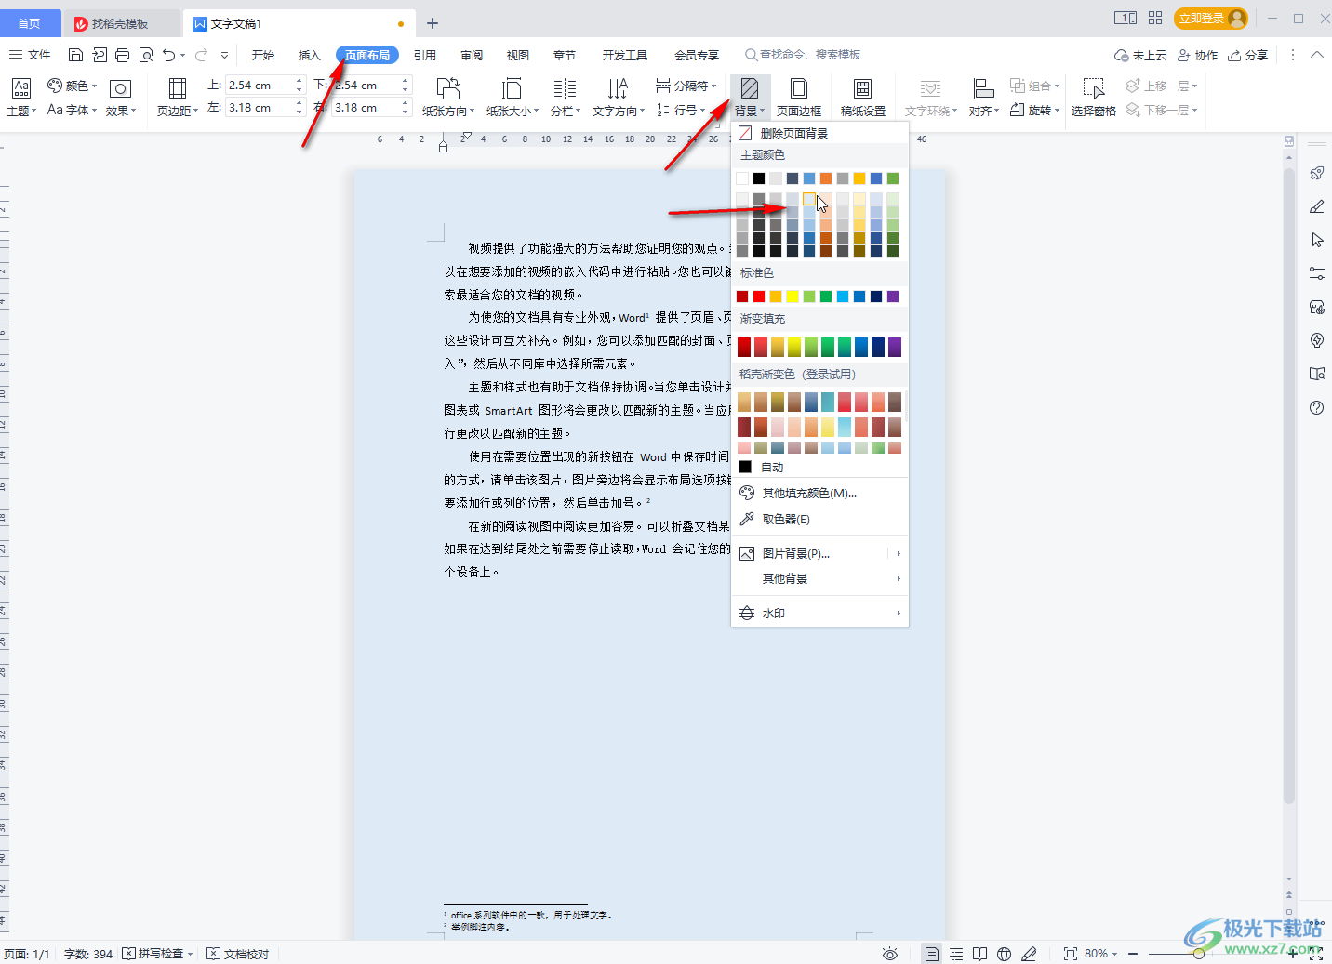Image resolution: width=1332 pixels, height=964 pixels.
Task: Click the left margin 3.18 cm field
Action: (x=265, y=108)
